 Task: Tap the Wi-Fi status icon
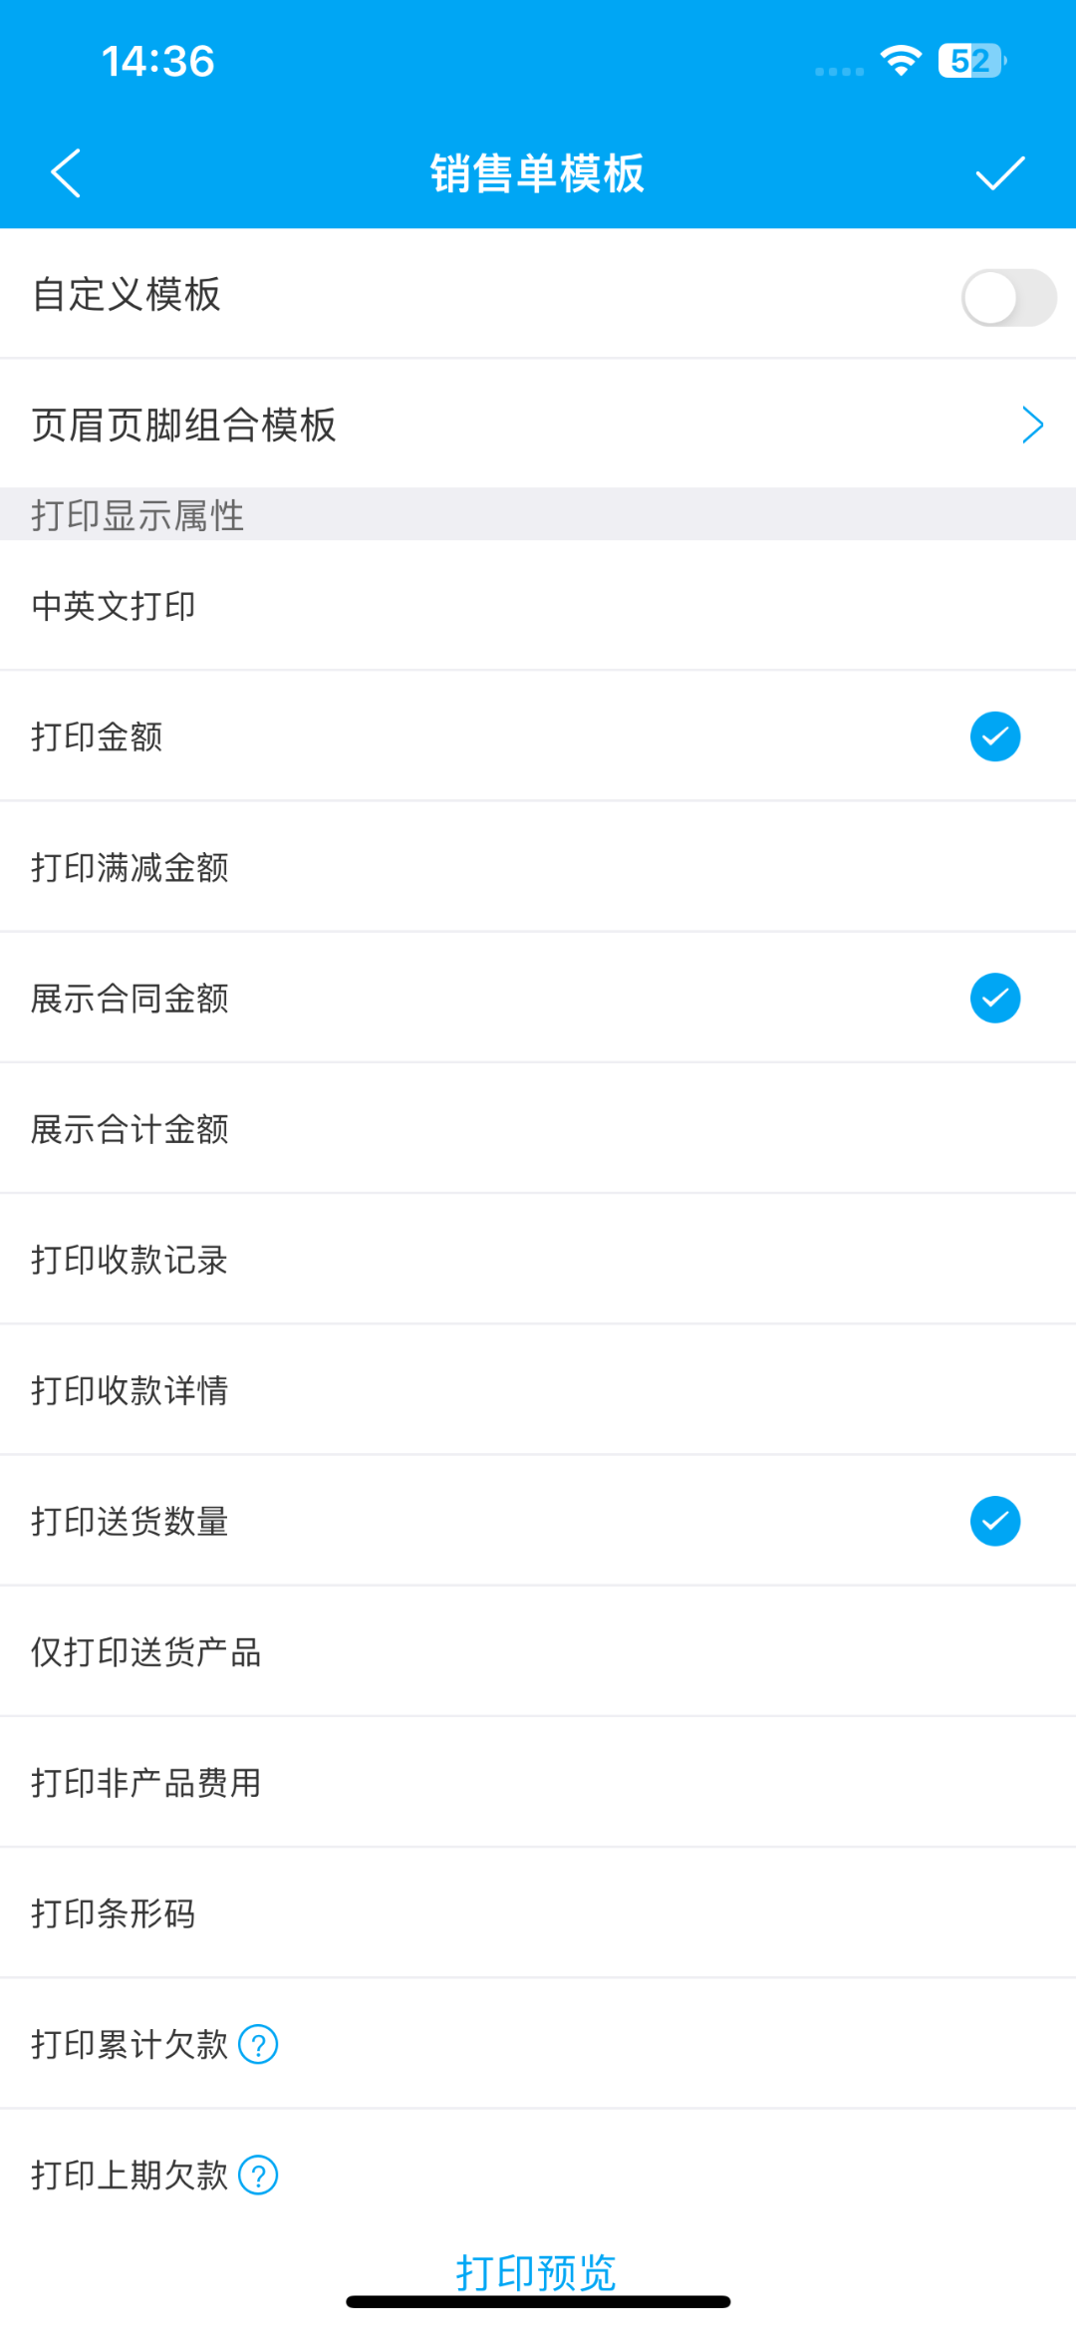click(901, 61)
